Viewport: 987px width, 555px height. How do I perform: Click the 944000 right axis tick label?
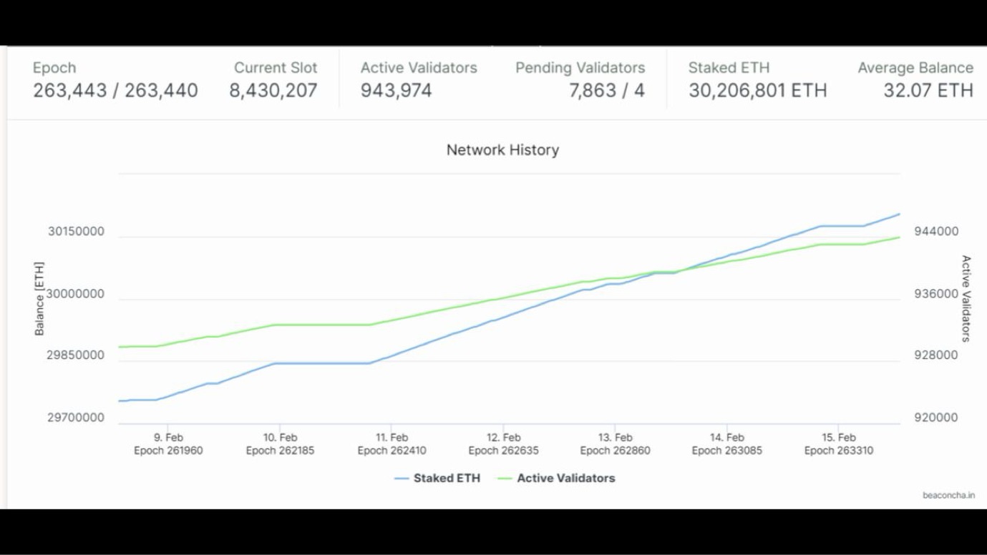coord(936,232)
